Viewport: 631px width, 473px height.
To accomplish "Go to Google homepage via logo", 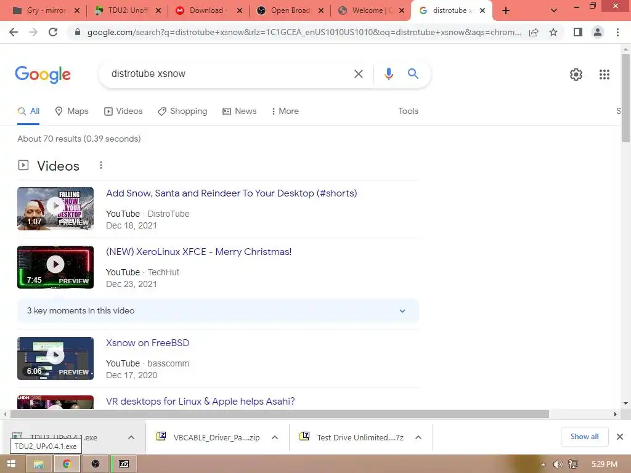I will pyautogui.click(x=43, y=75).
